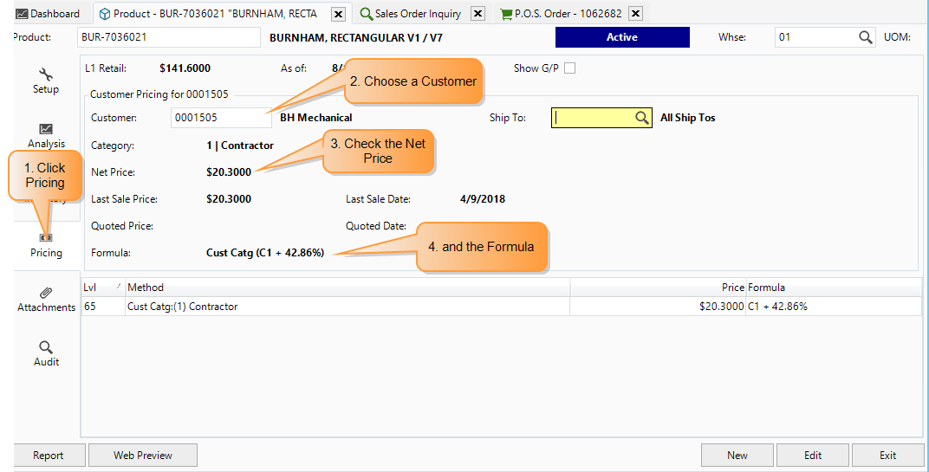Screen dimensions: 929x472
Task: Open the Pricing sidebar section
Action: tap(46, 245)
